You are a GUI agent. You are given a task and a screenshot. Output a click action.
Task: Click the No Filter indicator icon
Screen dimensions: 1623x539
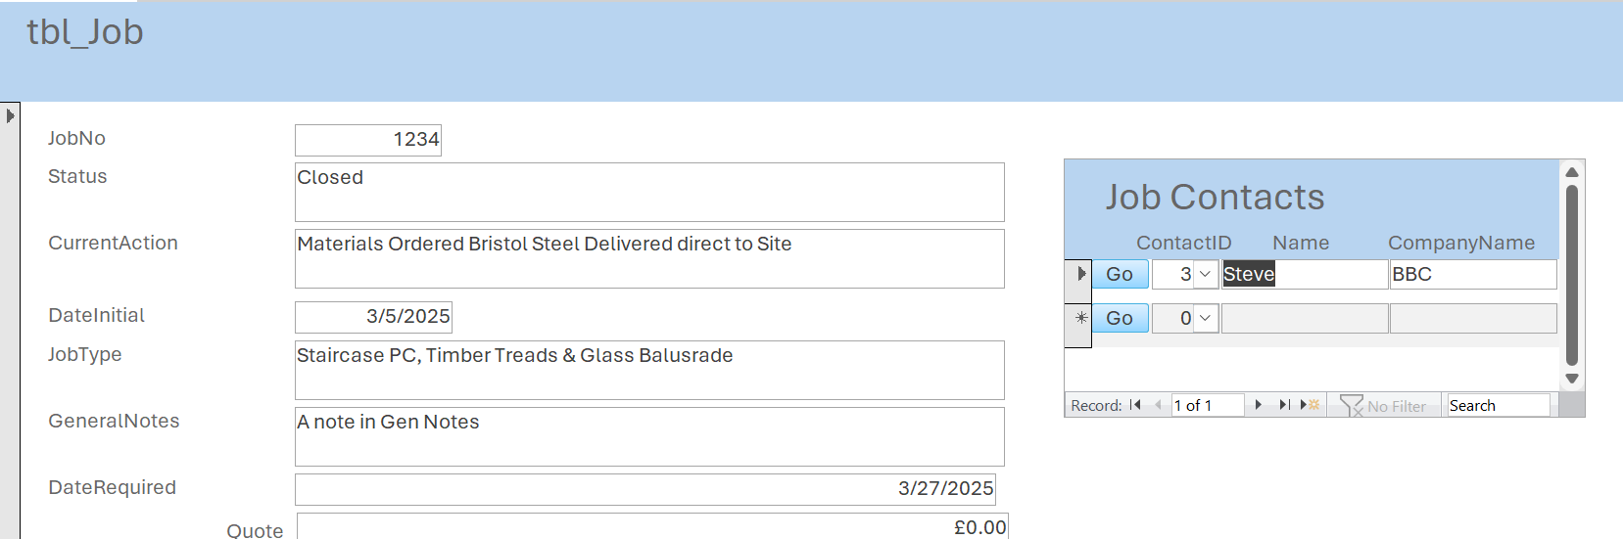coord(1352,405)
